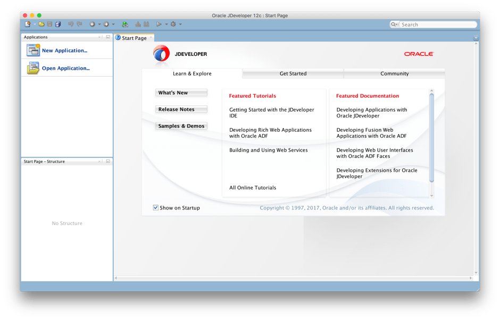Click the Oracle logo

pyautogui.click(x=419, y=54)
